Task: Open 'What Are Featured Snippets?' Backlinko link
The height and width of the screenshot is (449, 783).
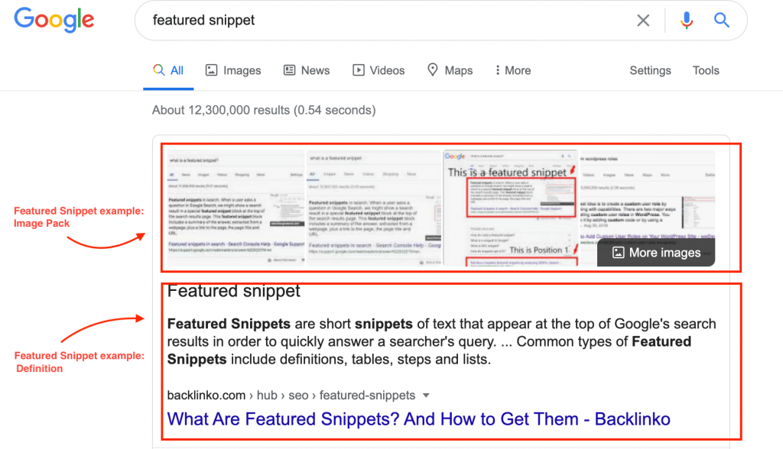Action: 418,419
